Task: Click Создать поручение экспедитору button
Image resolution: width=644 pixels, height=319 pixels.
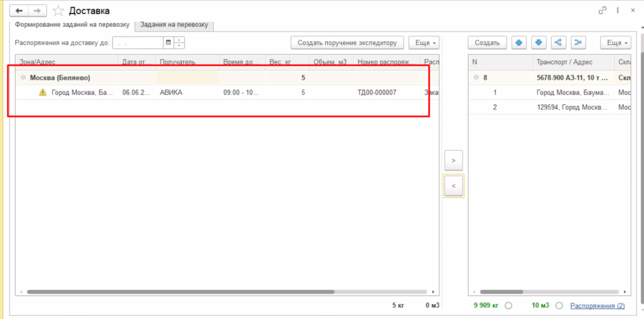Action: point(347,42)
